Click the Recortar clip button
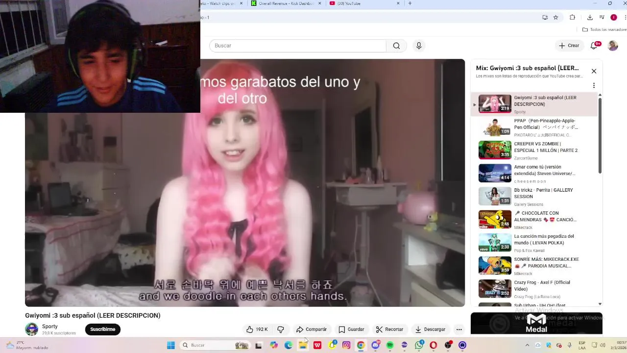The height and width of the screenshot is (353, 627). pos(389,329)
